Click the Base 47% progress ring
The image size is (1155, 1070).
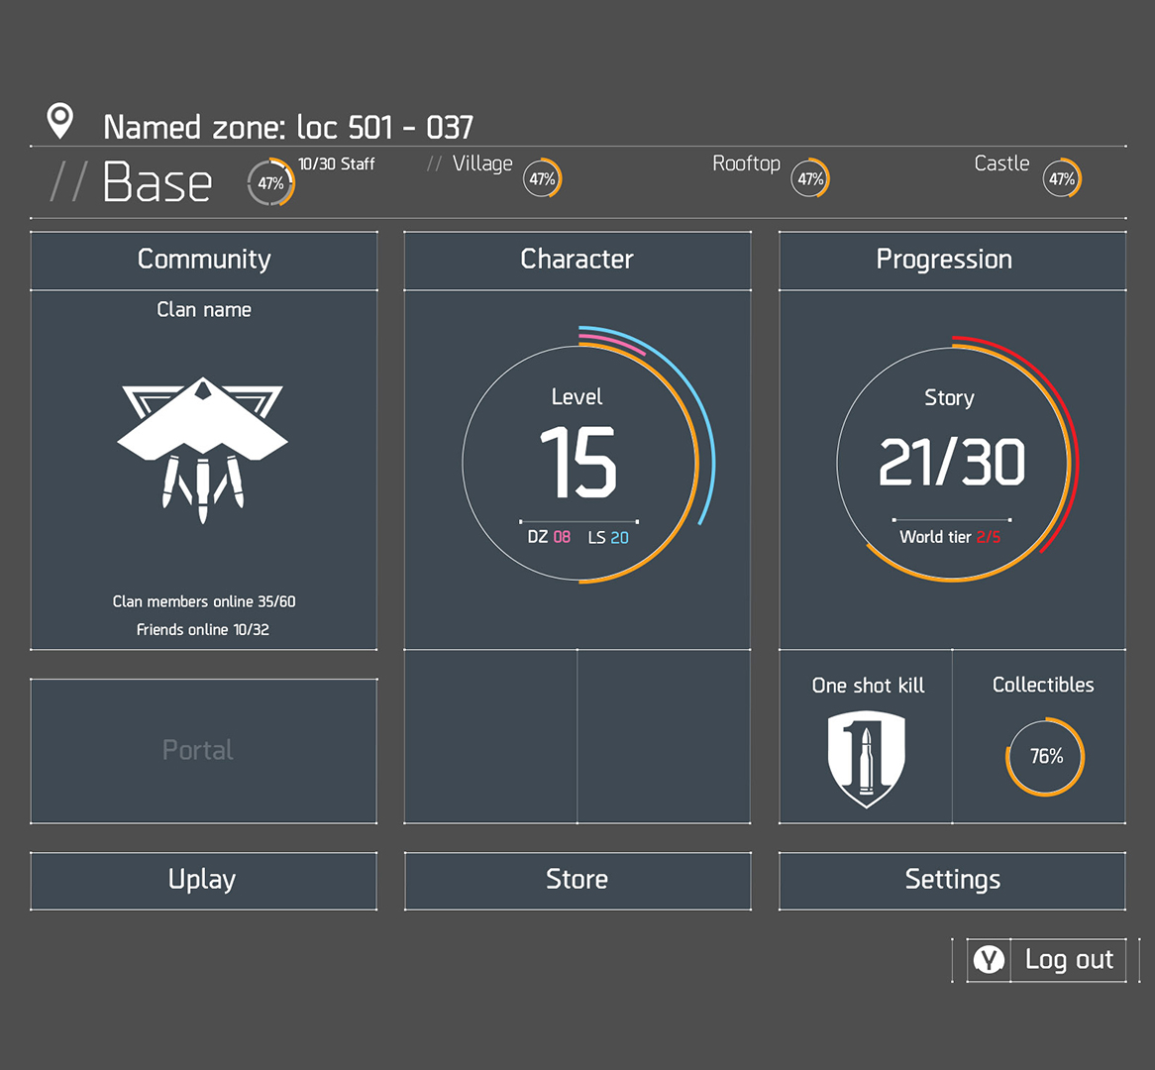click(x=270, y=183)
